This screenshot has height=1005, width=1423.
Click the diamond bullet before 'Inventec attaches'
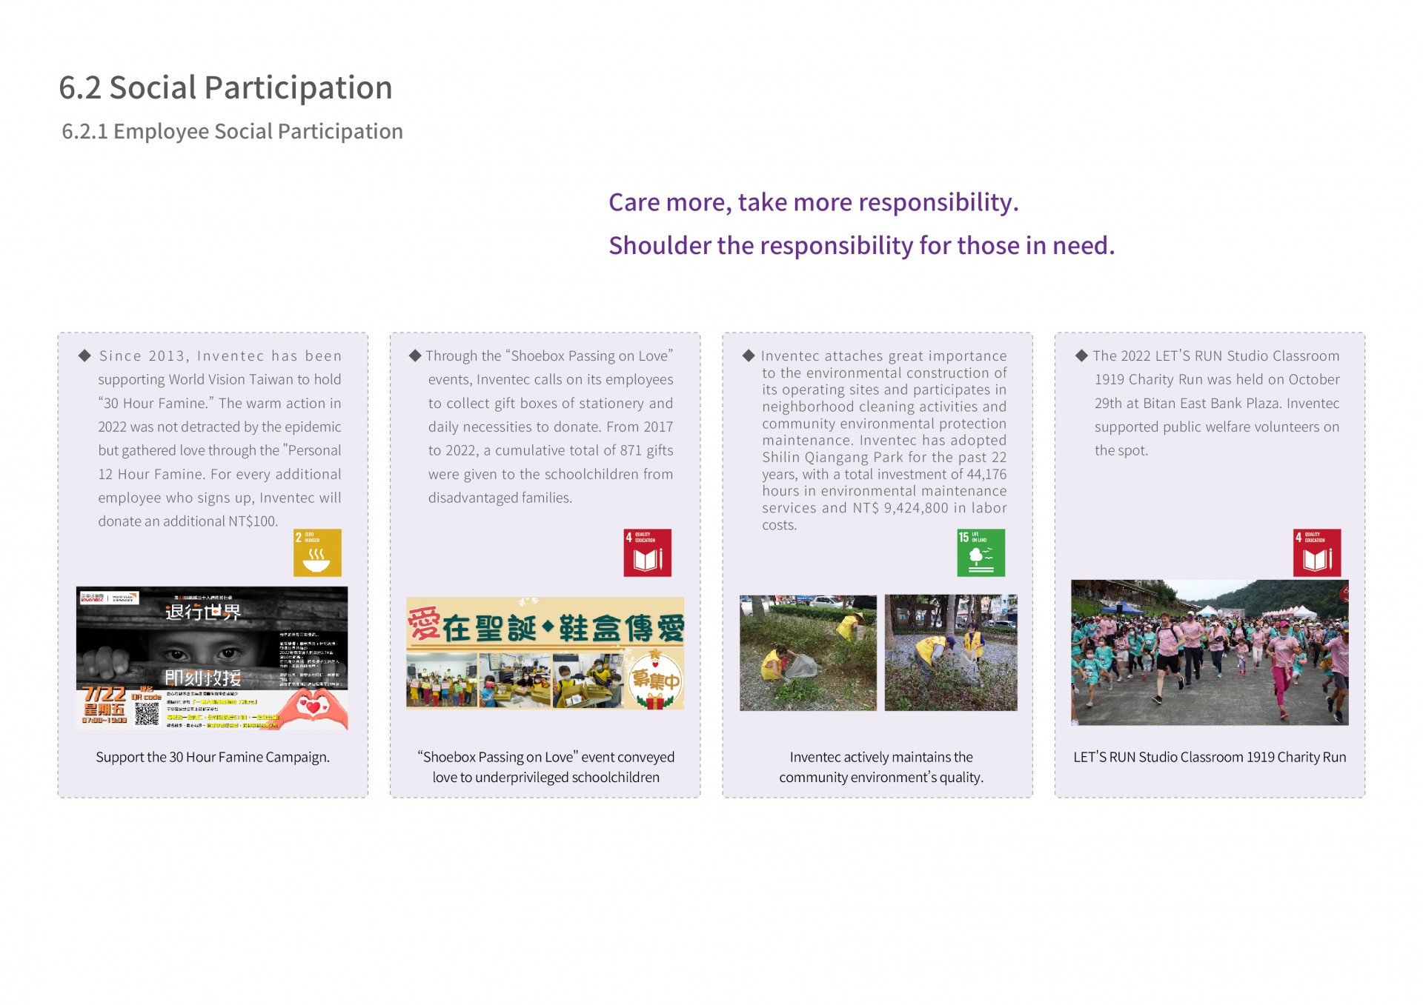[x=749, y=355]
